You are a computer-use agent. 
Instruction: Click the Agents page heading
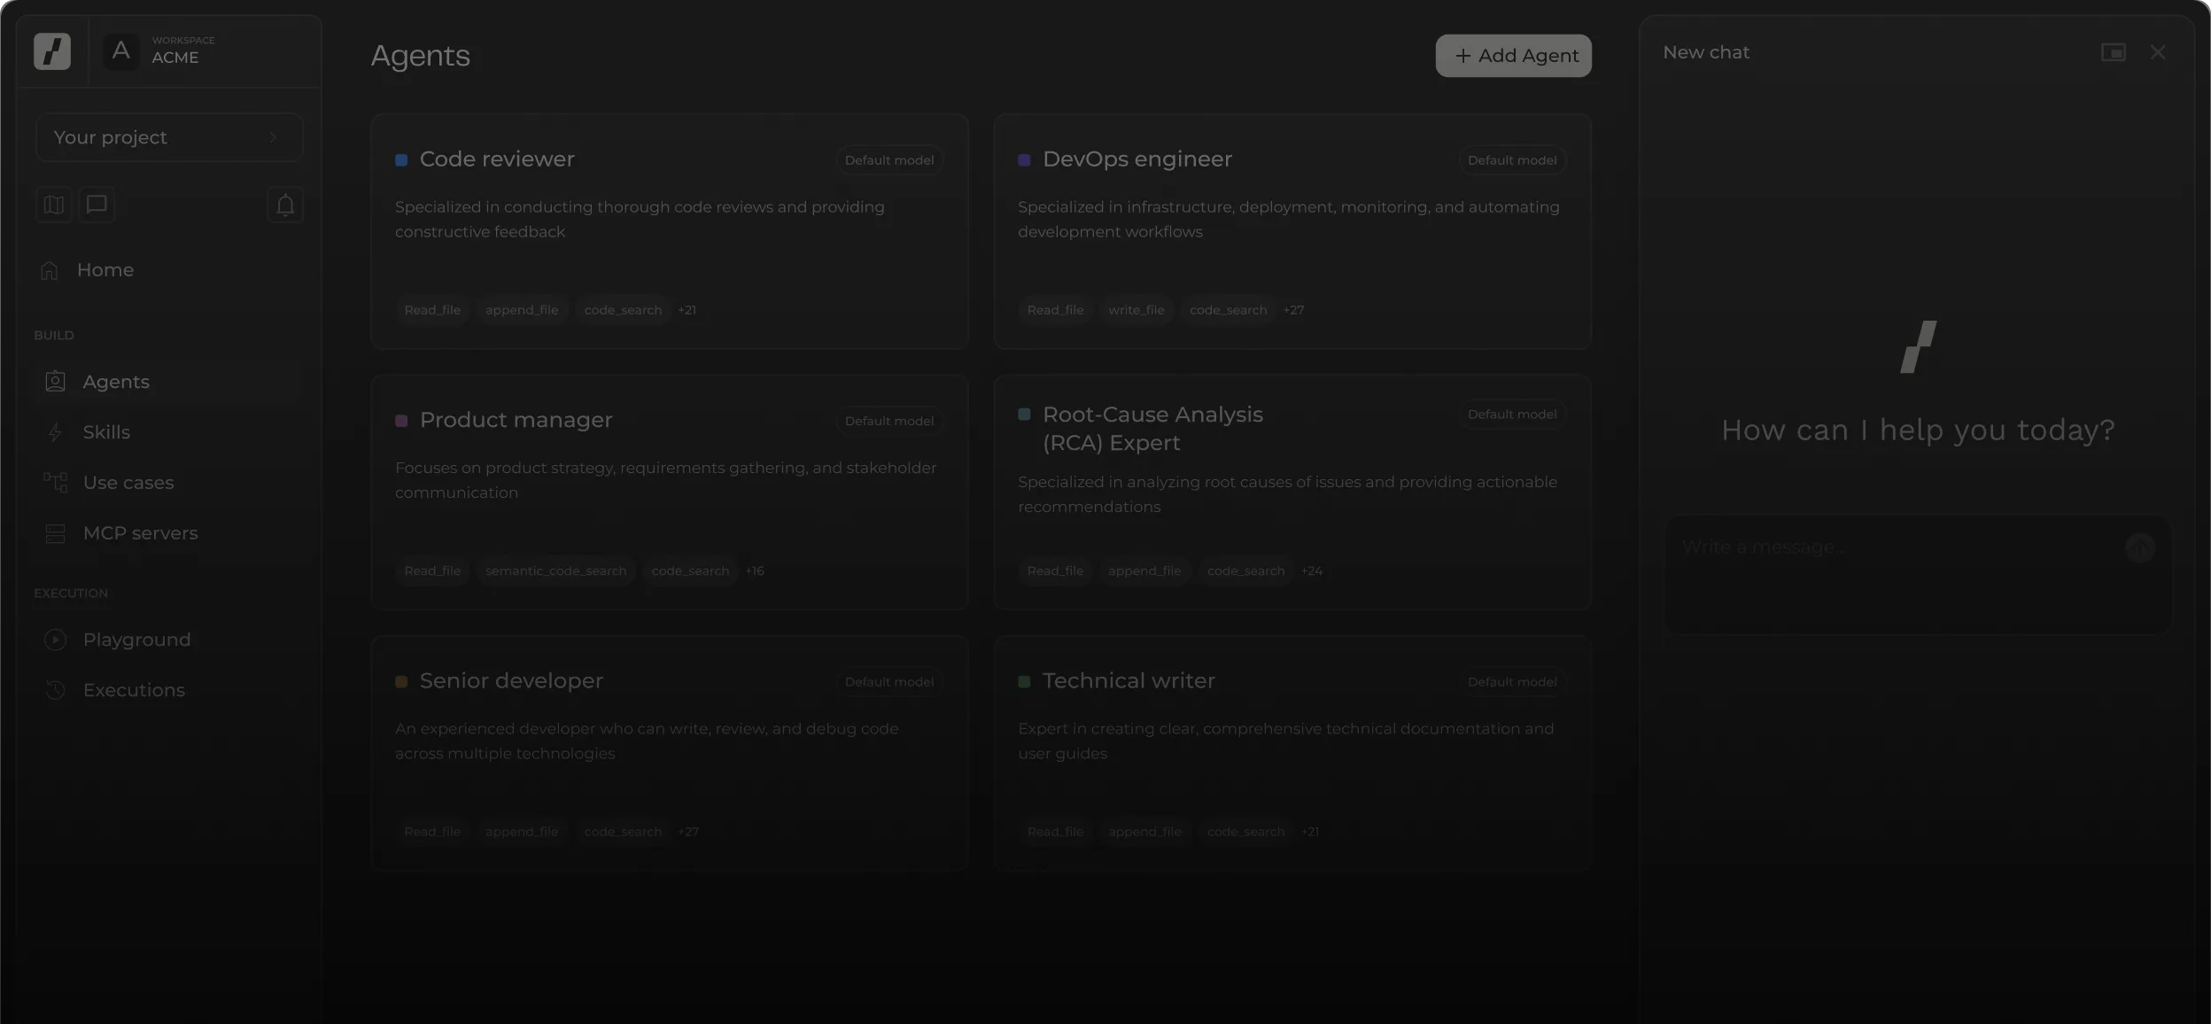pyautogui.click(x=421, y=56)
